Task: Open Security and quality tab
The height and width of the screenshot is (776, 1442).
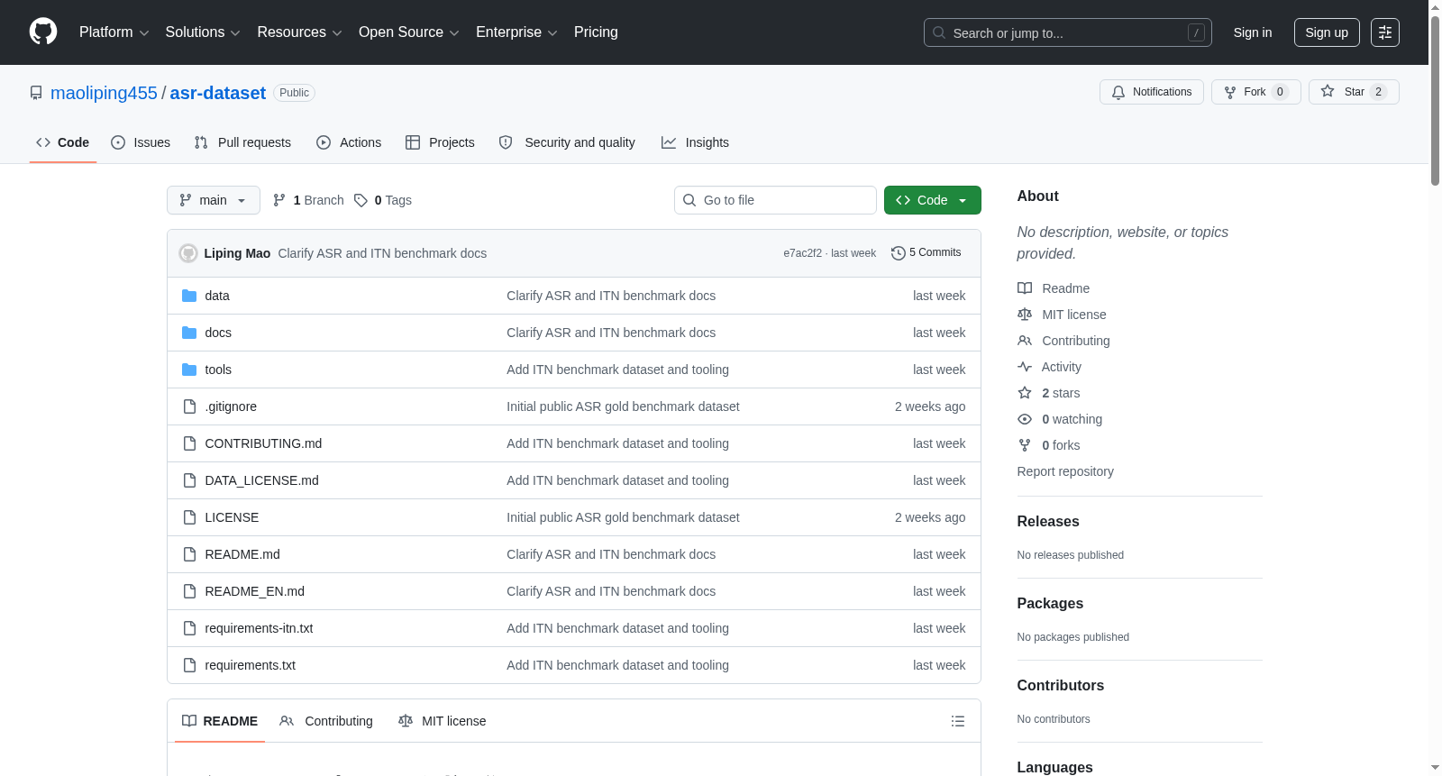Action: tap(567, 142)
